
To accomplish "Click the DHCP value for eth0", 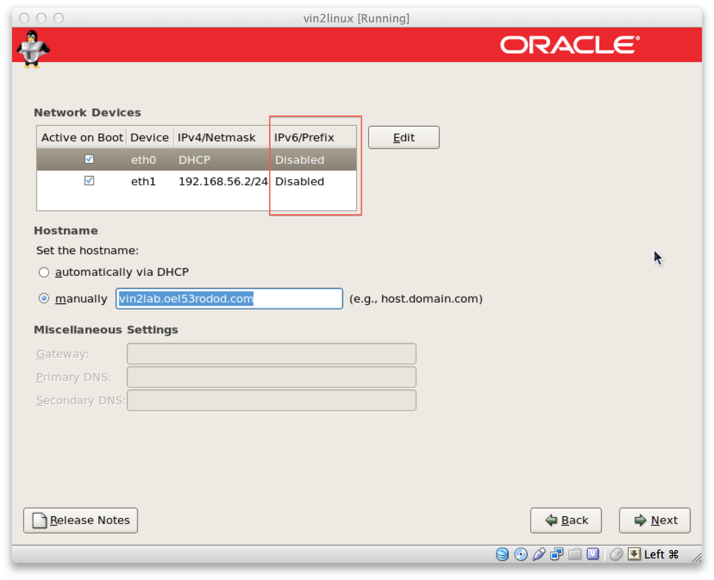I will [x=195, y=160].
